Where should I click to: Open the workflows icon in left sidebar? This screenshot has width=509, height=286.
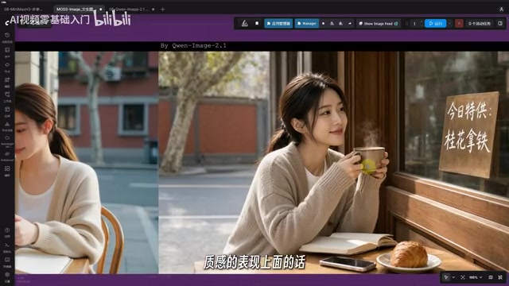[x=7, y=95]
